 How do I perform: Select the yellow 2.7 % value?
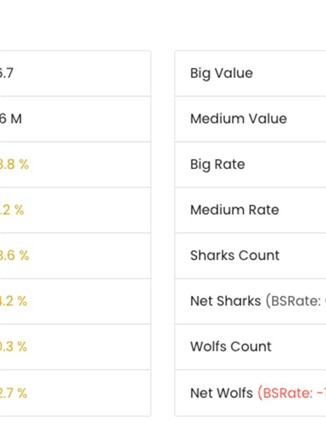pos(13,393)
